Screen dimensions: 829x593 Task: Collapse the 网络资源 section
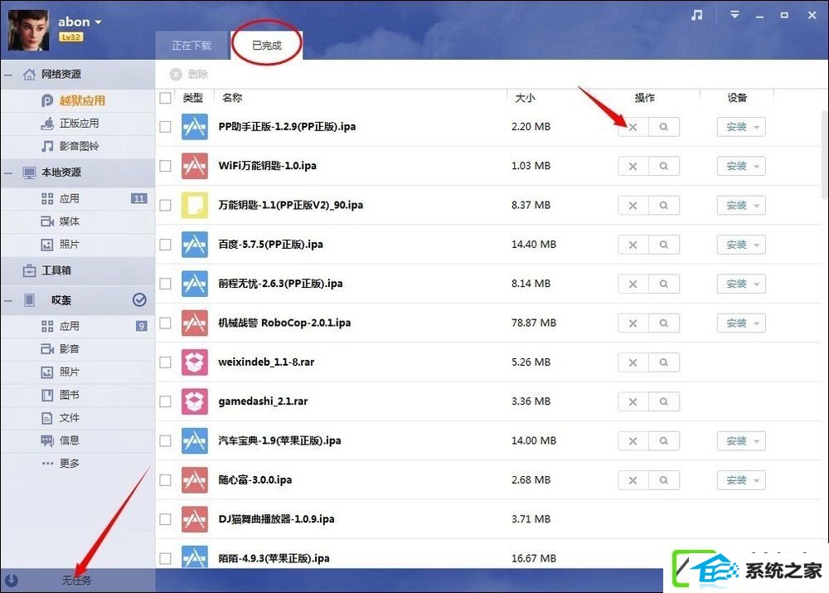tap(8, 75)
